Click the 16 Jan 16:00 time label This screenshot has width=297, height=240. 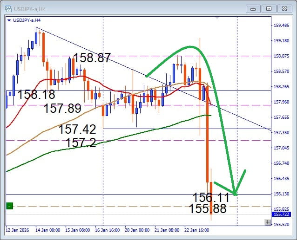108,230
